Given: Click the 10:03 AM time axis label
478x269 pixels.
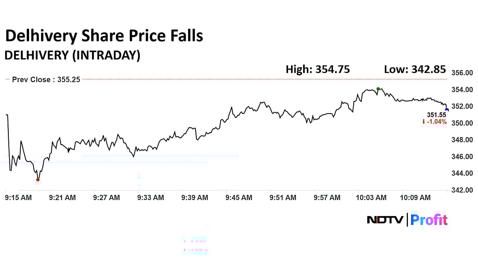Looking at the screenshot, I should point(371,197).
